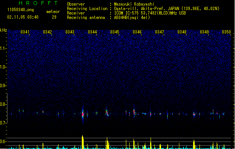Click the meteor echo before 0346

point(134,112)
